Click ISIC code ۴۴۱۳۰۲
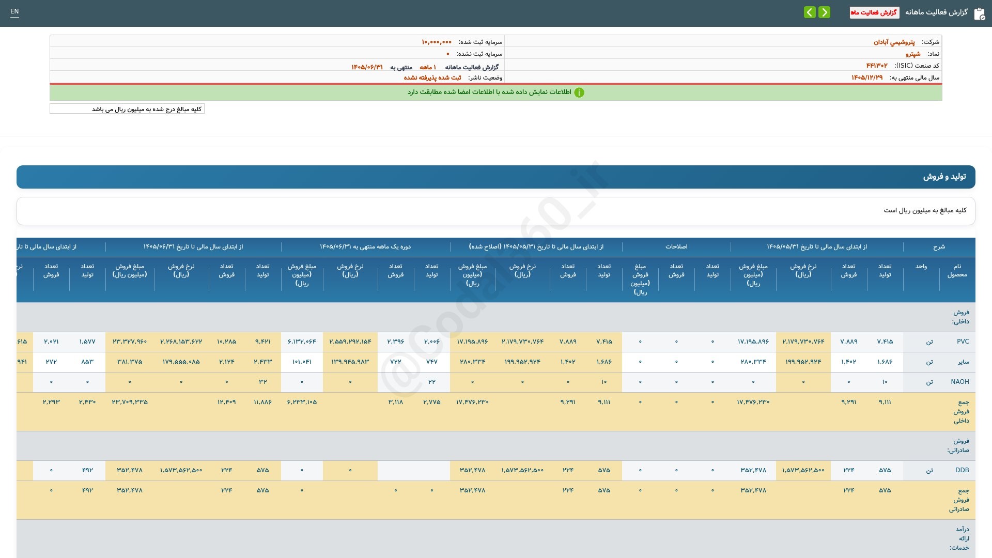 [x=877, y=66]
